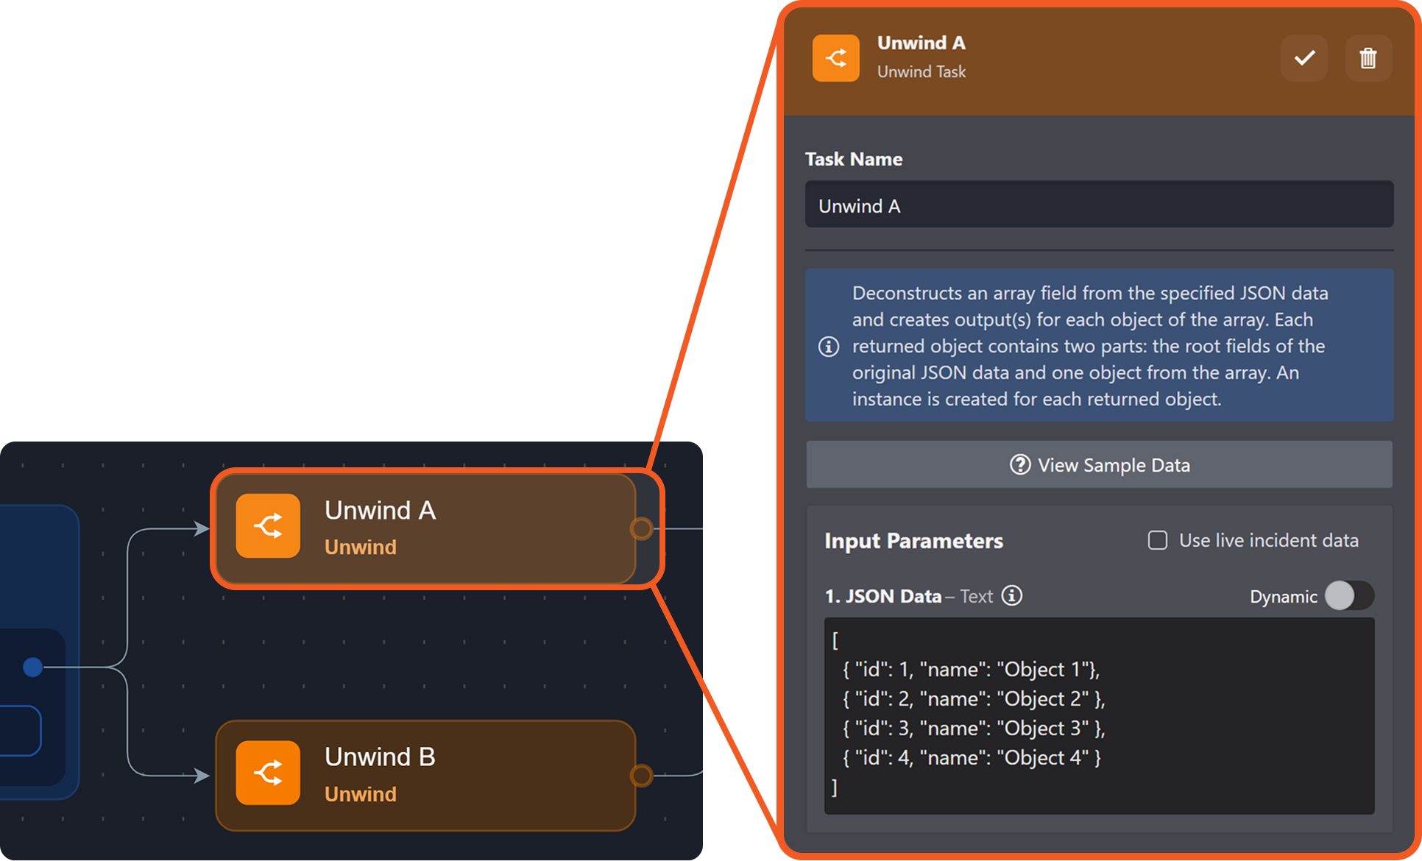This screenshot has height=861, width=1422.
Task: Click the blue output port dot on left node
Action: pyautogui.click(x=32, y=667)
